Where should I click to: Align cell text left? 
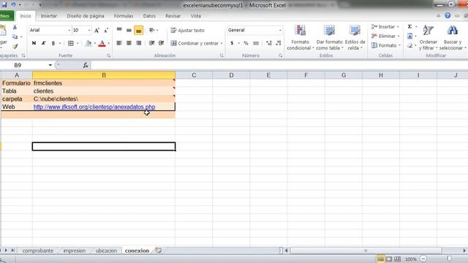119,43
